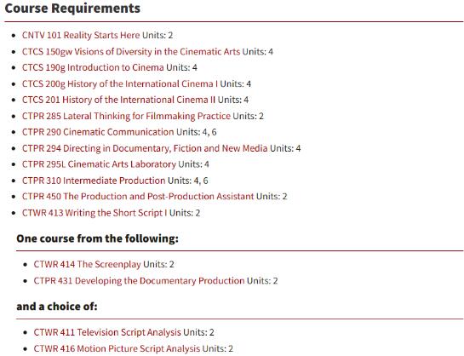Open CTWR 416 Motion Picture Script Analysis
Viewport: 464px width, 356px height.
[117, 348]
